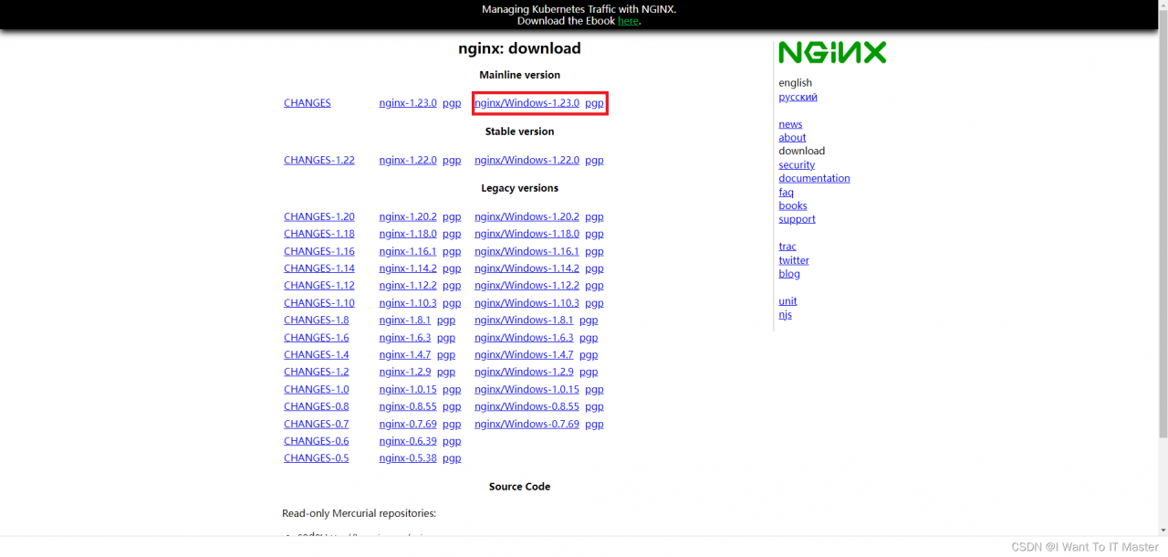Open the faq page in sidebar
1168x557 pixels.
[786, 193]
